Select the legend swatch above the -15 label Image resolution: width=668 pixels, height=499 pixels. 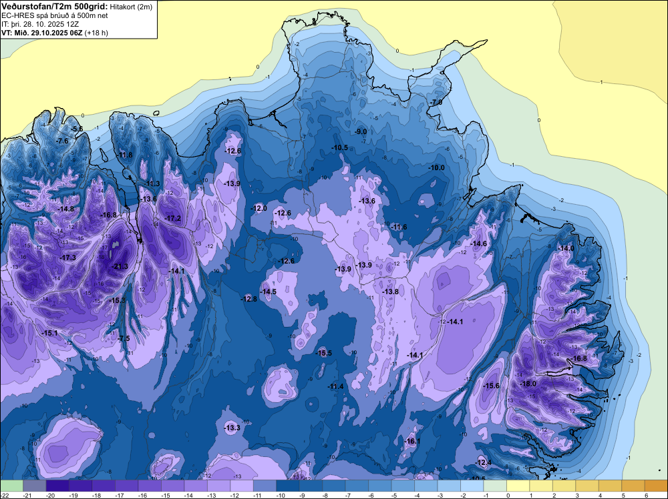pos(172,486)
